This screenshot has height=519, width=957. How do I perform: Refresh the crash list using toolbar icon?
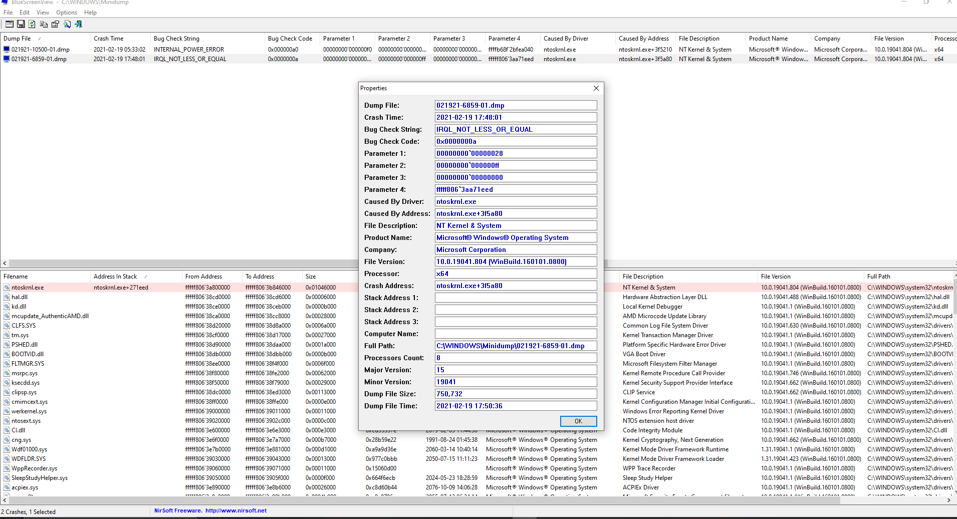click(x=32, y=24)
